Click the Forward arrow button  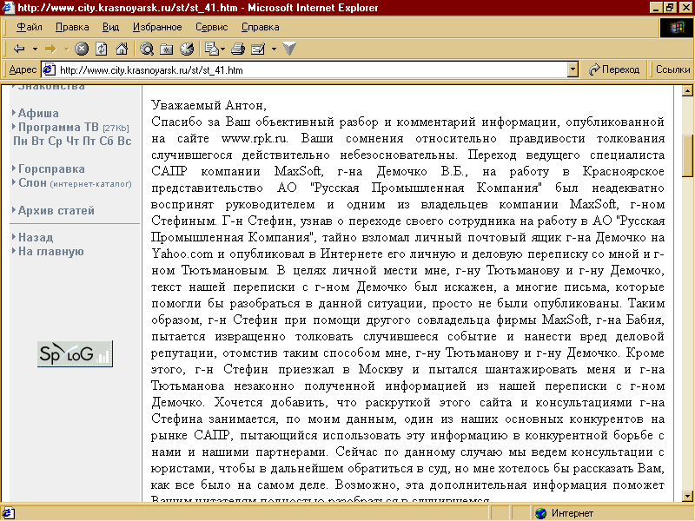coord(51,49)
